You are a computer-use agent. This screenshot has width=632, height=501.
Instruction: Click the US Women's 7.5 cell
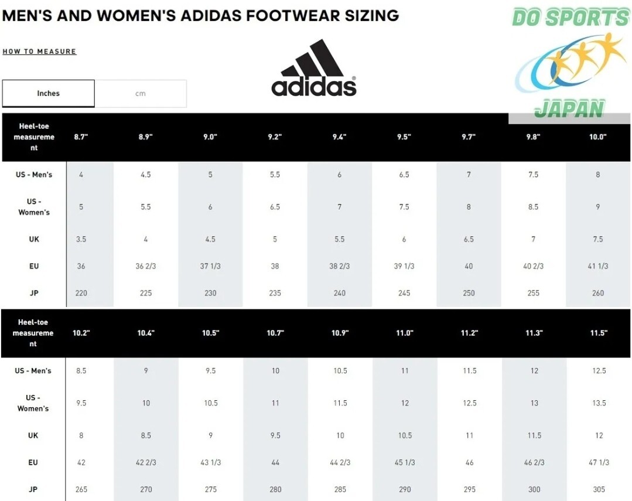(x=404, y=207)
